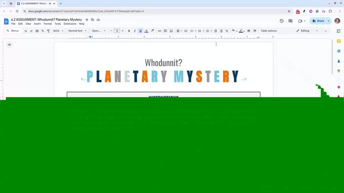Open the Editing mode dropdown
Viewport: 344px width, 193px height.
click(307, 31)
